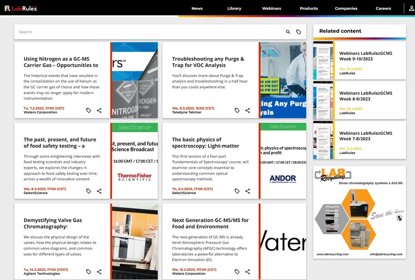The width and height of the screenshot is (415, 280).
Task: Click the LabRulez logo
Action: click(x=21, y=9)
